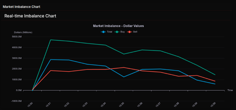236x110 pixels.
Task: Click the 15:54 x-axis time label
Action: [103, 105]
